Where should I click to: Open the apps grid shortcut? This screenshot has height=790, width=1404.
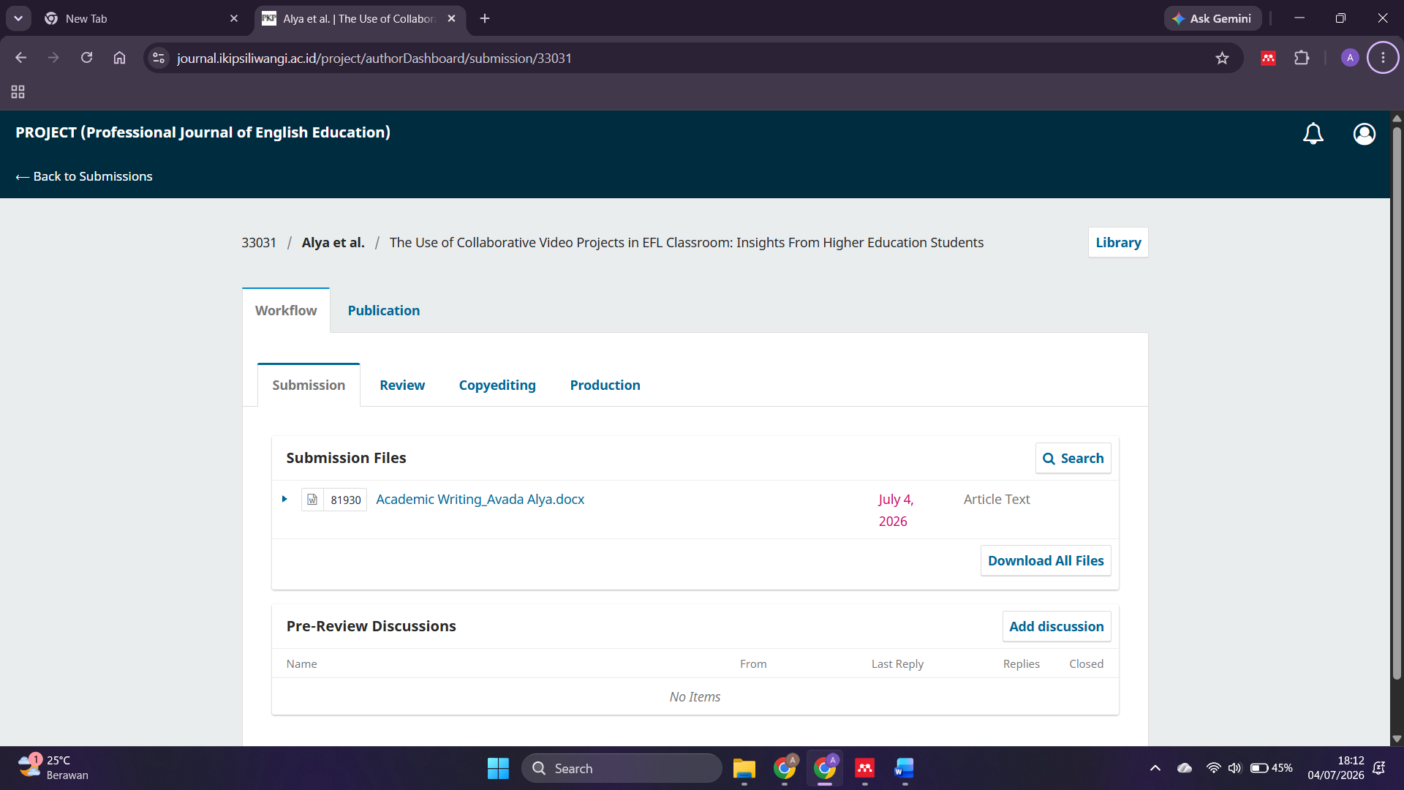click(x=18, y=92)
